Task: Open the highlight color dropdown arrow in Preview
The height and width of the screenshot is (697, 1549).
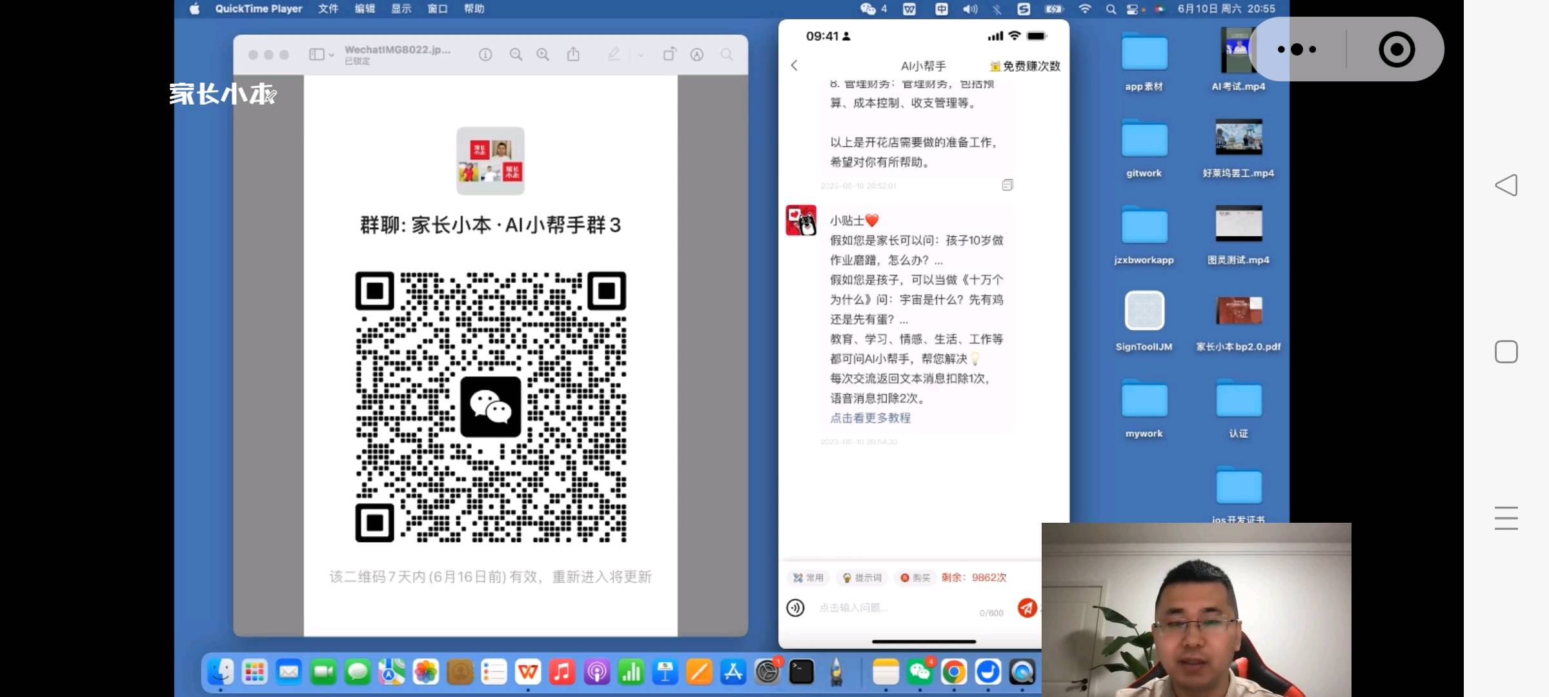Action: (x=640, y=55)
